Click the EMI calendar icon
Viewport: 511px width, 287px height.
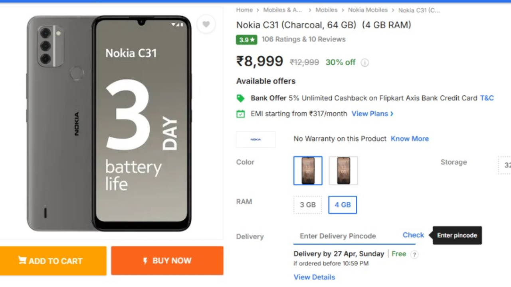pos(240,114)
